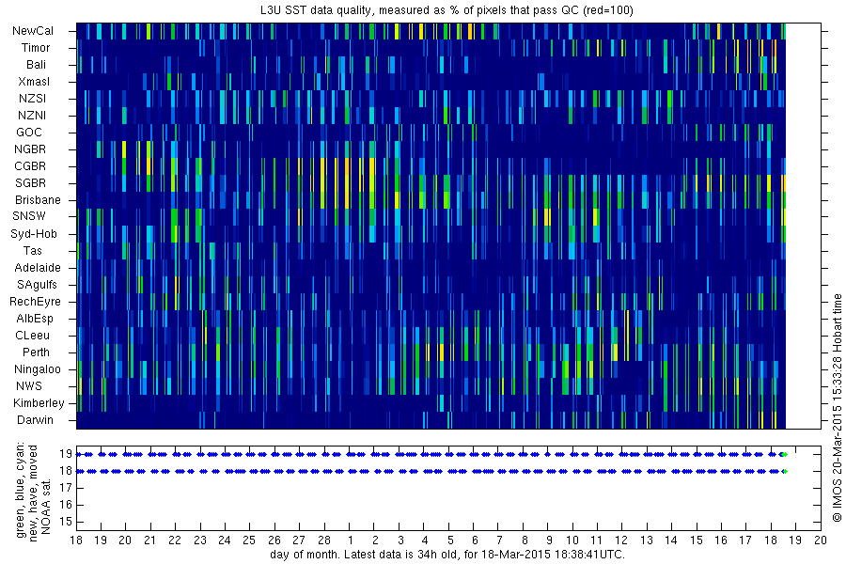Click the NOAA satellite 15 axis label
This screenshot has height=564, width=846.
pos(66,522)
